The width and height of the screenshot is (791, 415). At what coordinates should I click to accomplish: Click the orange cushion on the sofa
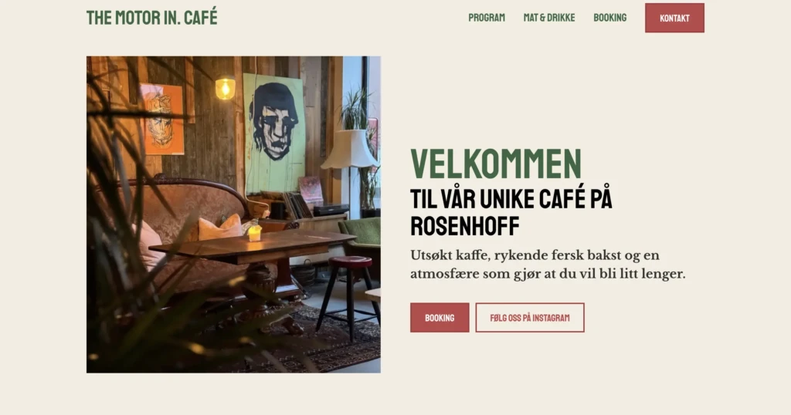tap(220, 228)
